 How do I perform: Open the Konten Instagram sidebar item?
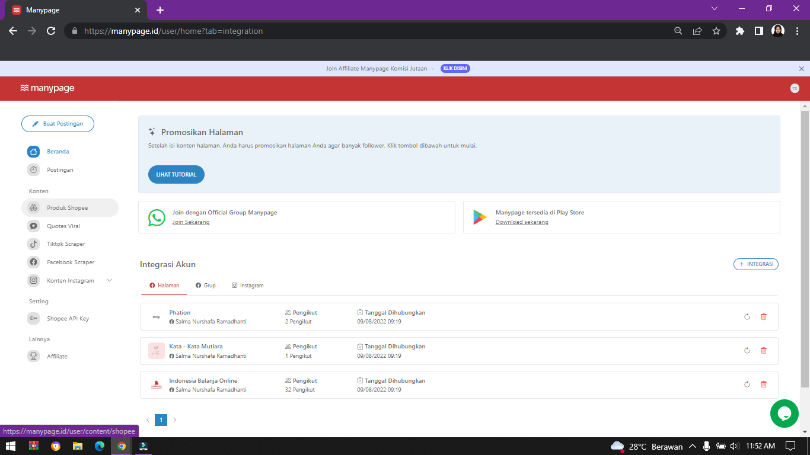point(70,281)
